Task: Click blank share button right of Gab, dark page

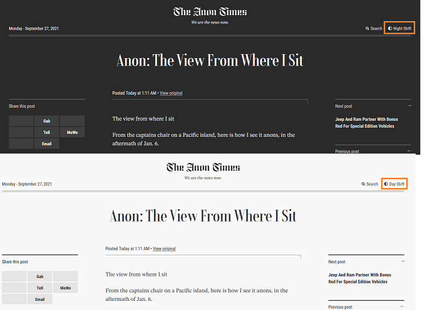Action: tap(72, 121)
